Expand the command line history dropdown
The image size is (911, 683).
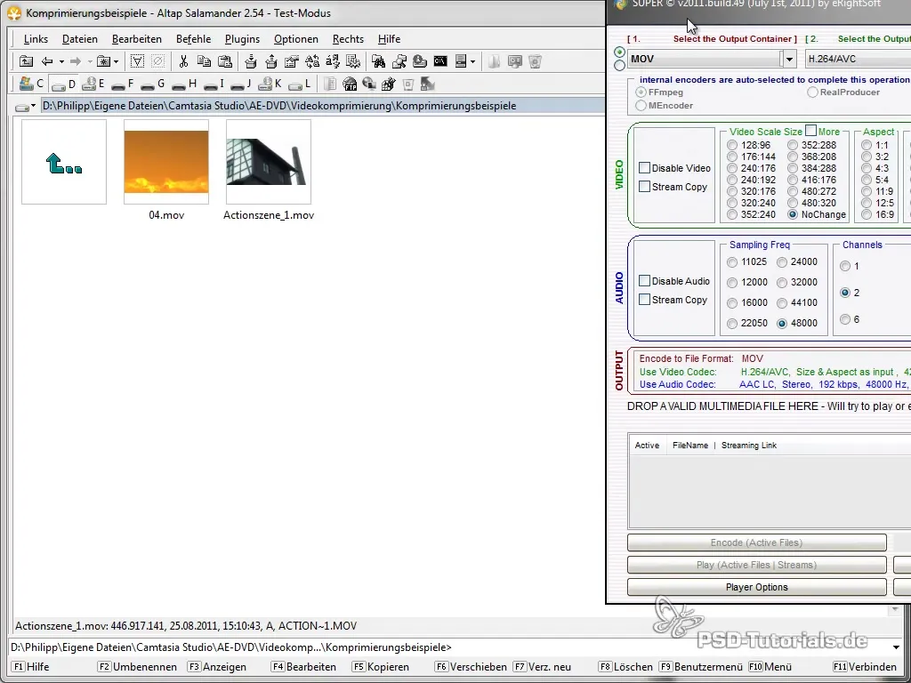896,647
